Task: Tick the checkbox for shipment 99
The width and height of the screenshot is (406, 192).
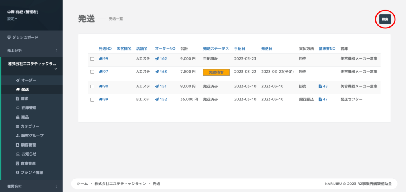Action: [x=92, y=59]
